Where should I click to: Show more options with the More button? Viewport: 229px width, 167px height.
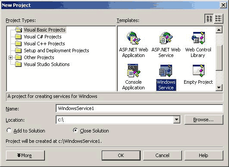(x=25, y=155)
